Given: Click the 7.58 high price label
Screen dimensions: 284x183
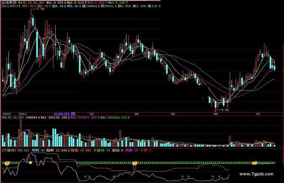Looking at the screenshot, I should coord(41,9).
